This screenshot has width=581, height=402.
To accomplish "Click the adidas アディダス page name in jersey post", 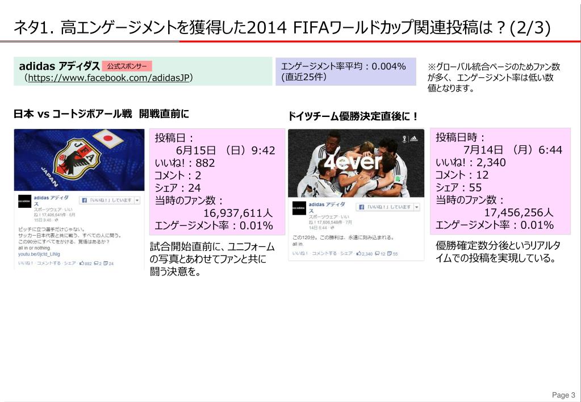I will click(x=51, y=200).
